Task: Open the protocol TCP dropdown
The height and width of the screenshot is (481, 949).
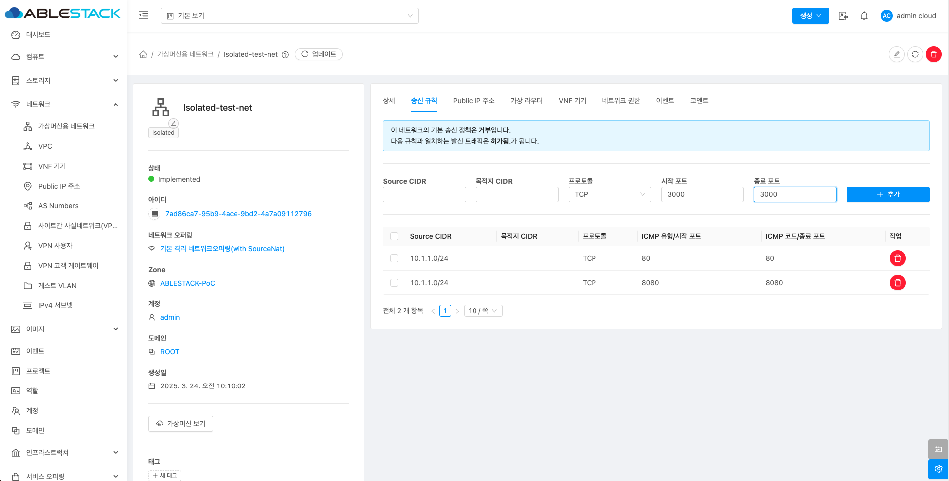Action: coord(609,194)
